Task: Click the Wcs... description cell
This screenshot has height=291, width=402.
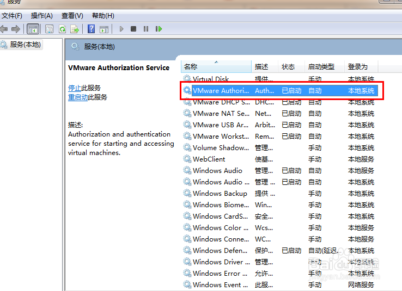Action: (264, 228)
